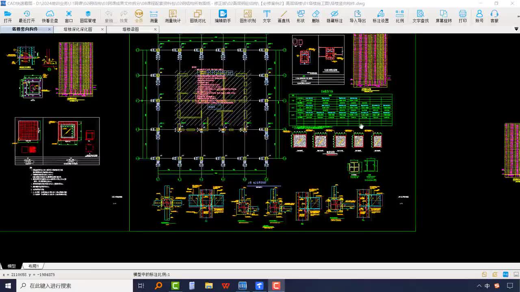This screenshot has width=520, height=292.
Task: Select the 画直线 draw line tool
Action: click(x=284, y=16)
